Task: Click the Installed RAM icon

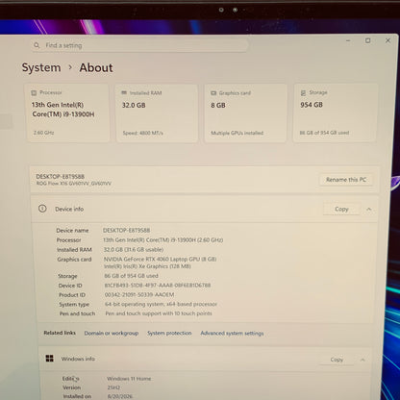Action: 124,92
